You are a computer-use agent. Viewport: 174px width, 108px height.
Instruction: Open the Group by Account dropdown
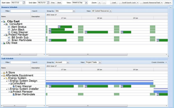[x=68, y=62]
